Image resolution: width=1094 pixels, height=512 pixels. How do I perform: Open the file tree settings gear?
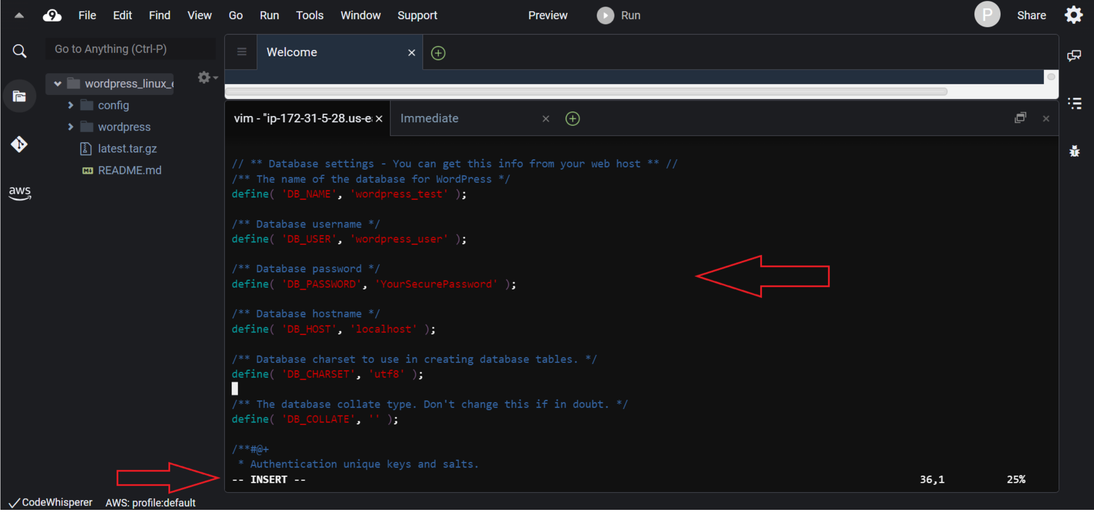point(207,77)
